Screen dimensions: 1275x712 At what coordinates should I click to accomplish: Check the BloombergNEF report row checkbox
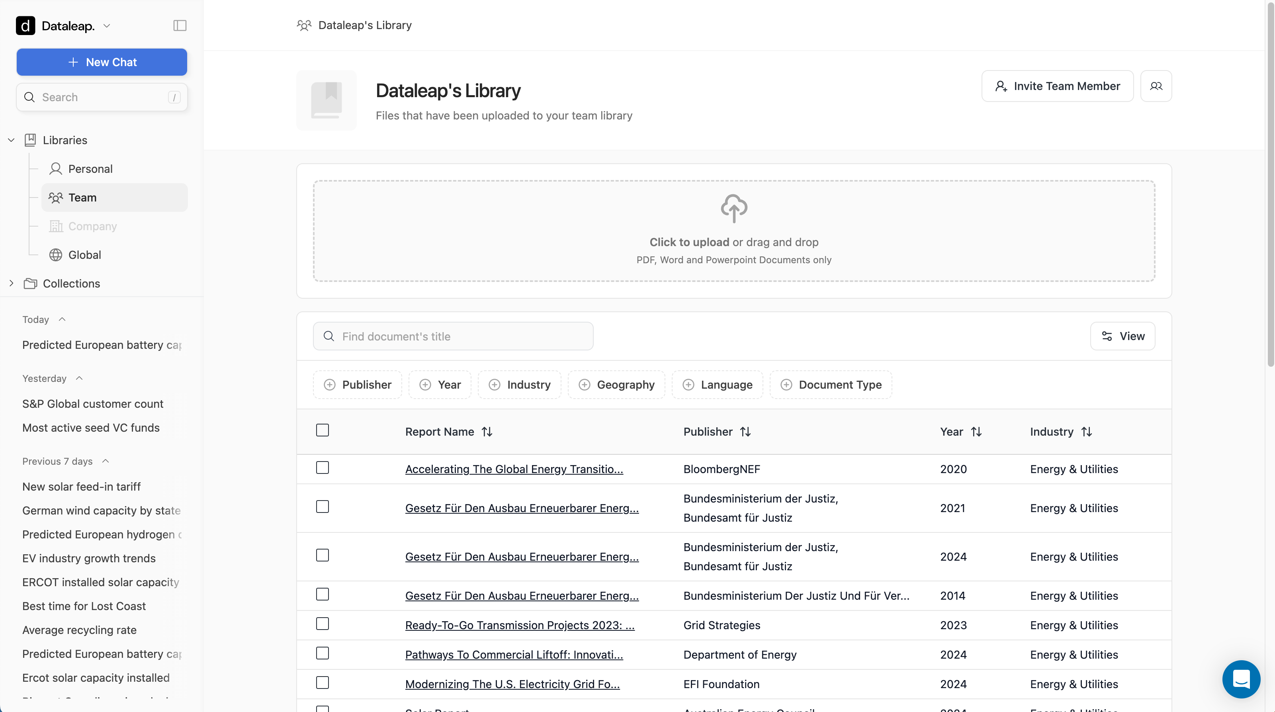[322, 468]
